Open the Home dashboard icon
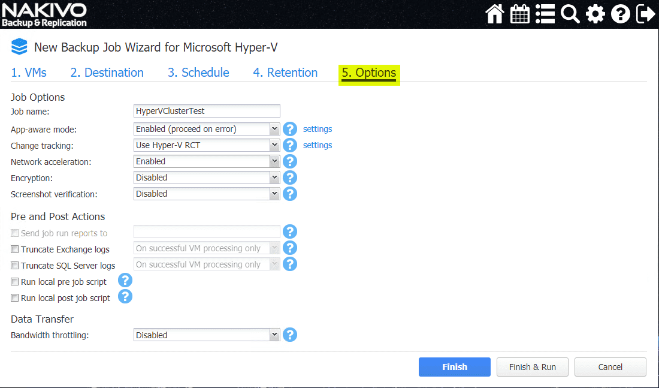Screen dimensions: 659x388 click(495, 14)
